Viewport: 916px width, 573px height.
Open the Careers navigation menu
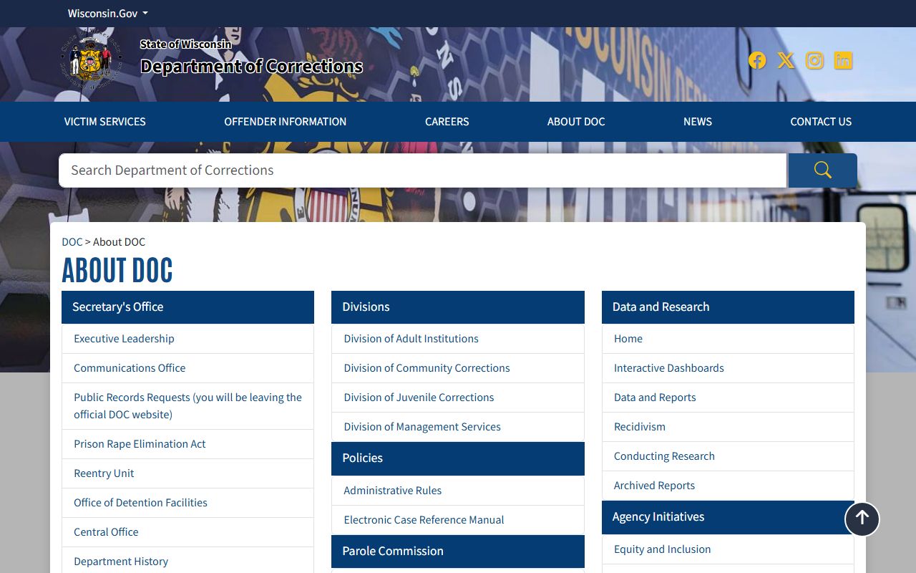447,122
